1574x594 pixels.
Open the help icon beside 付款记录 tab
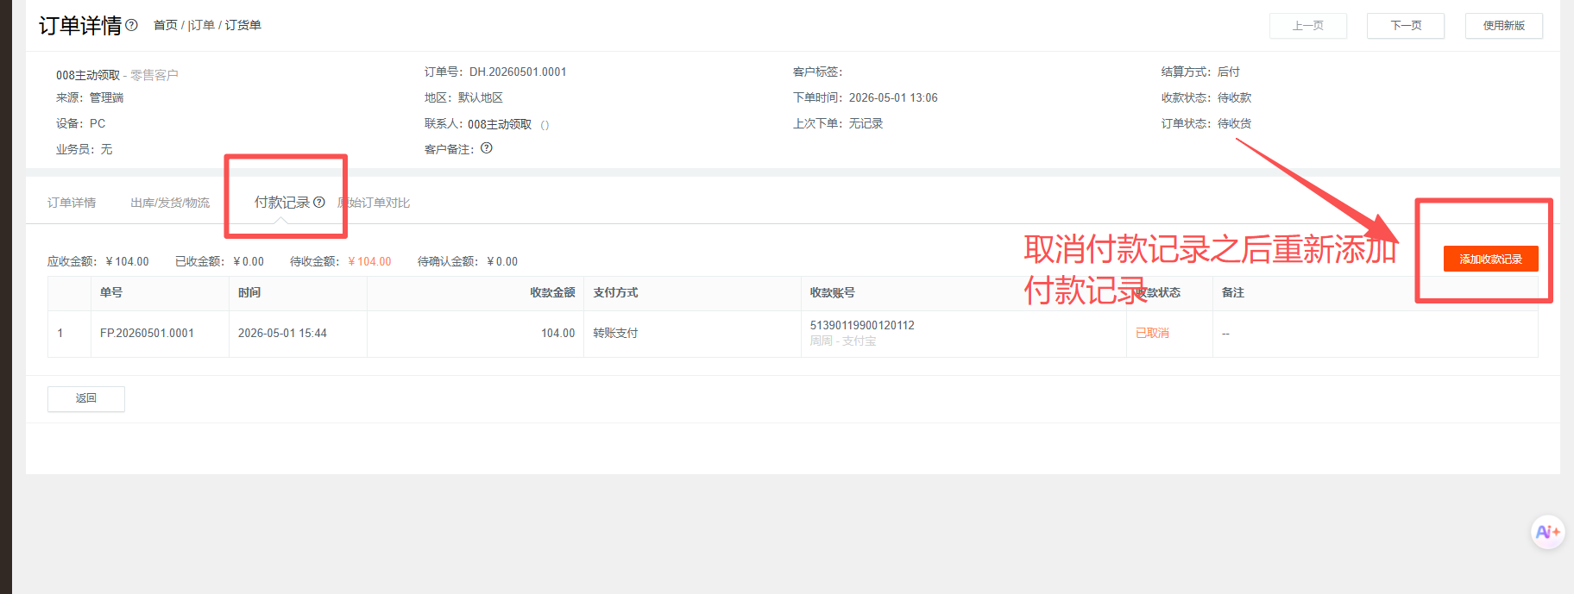[319, 203]
